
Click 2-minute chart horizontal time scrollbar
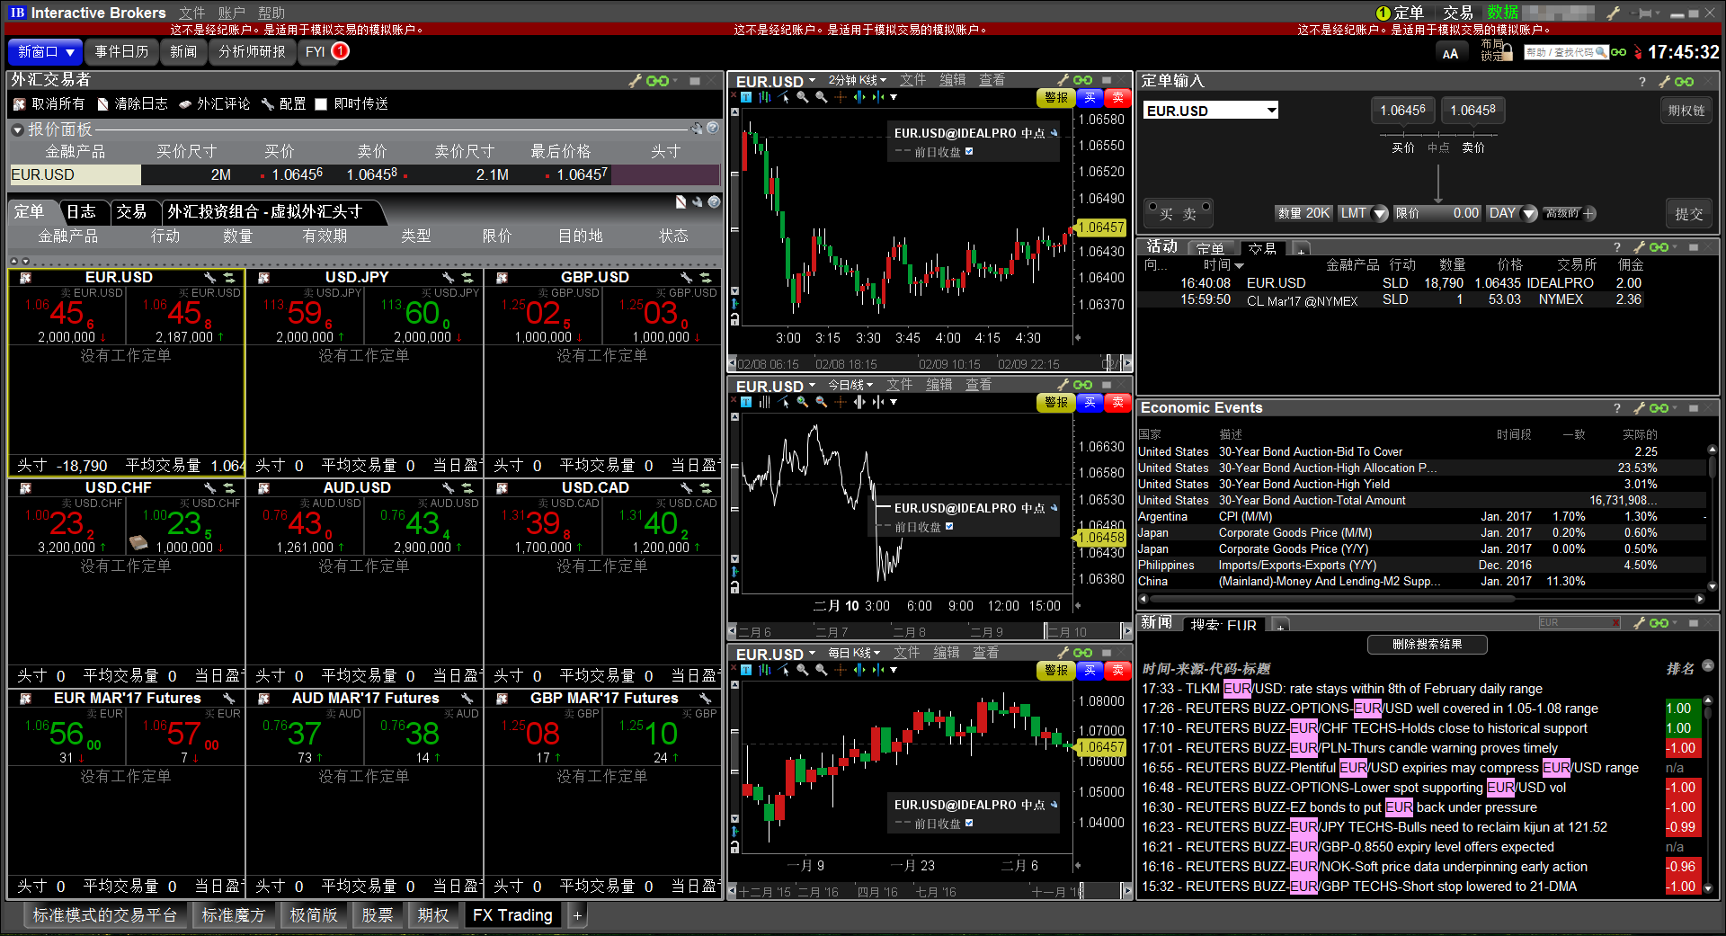click(930, 364)
